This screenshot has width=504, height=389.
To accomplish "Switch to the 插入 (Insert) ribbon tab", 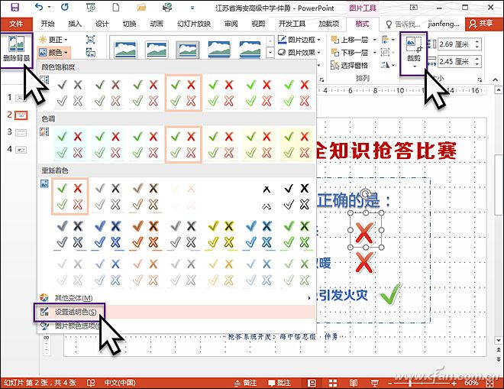I will click(x=75, y=23).
